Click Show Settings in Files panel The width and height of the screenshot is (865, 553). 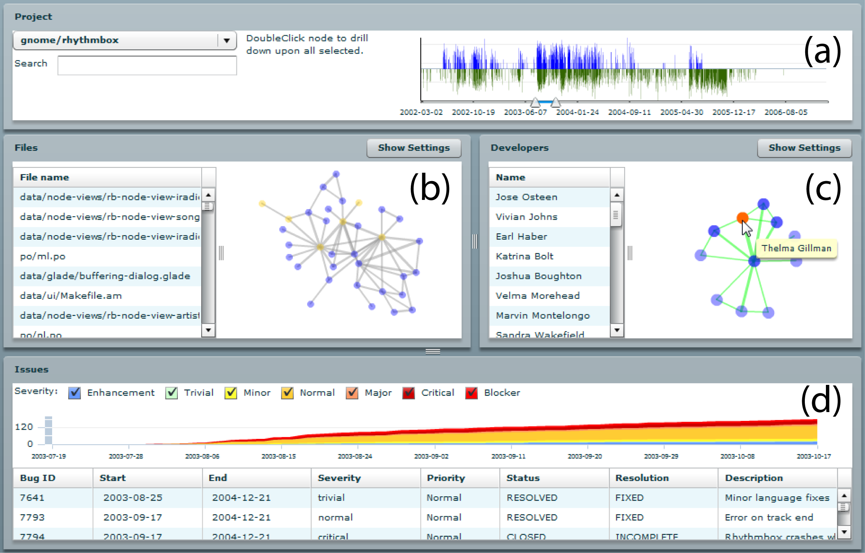click(414, 148)
